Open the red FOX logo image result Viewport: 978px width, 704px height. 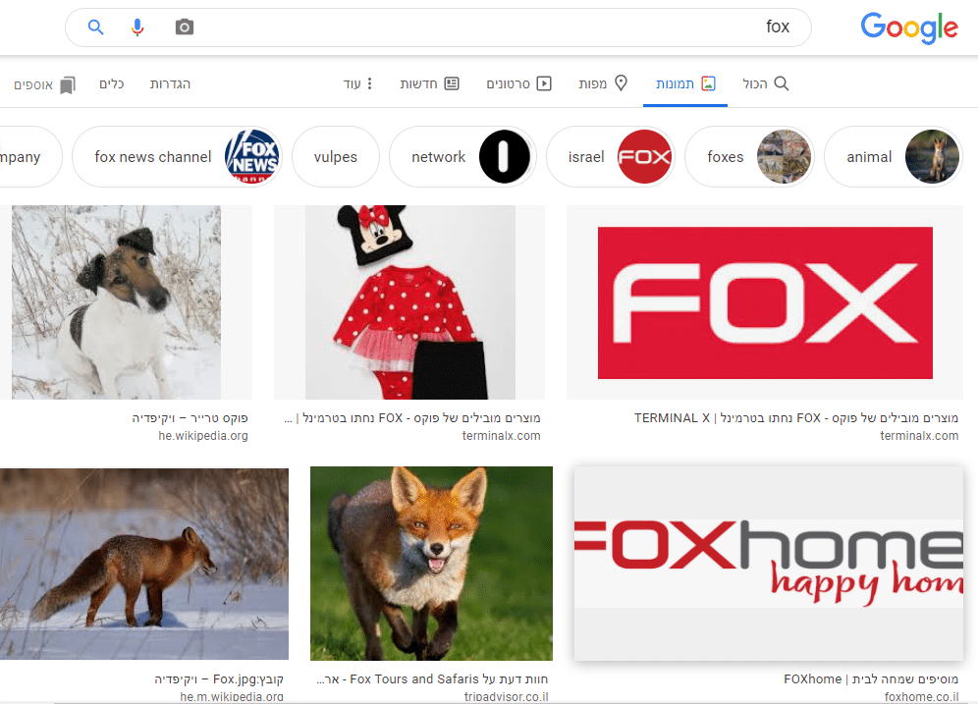[765, 302]
